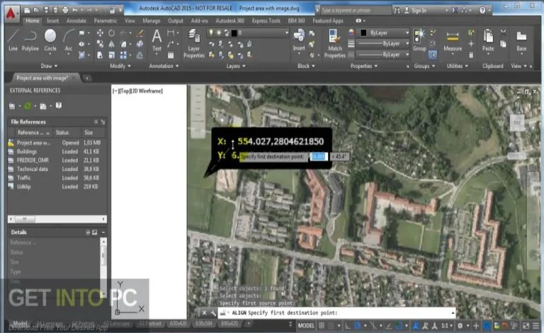This screenshot has width=544, height=333.
Task: Open the object color ByLayer swatch dropdown
Action: point(383,33)
